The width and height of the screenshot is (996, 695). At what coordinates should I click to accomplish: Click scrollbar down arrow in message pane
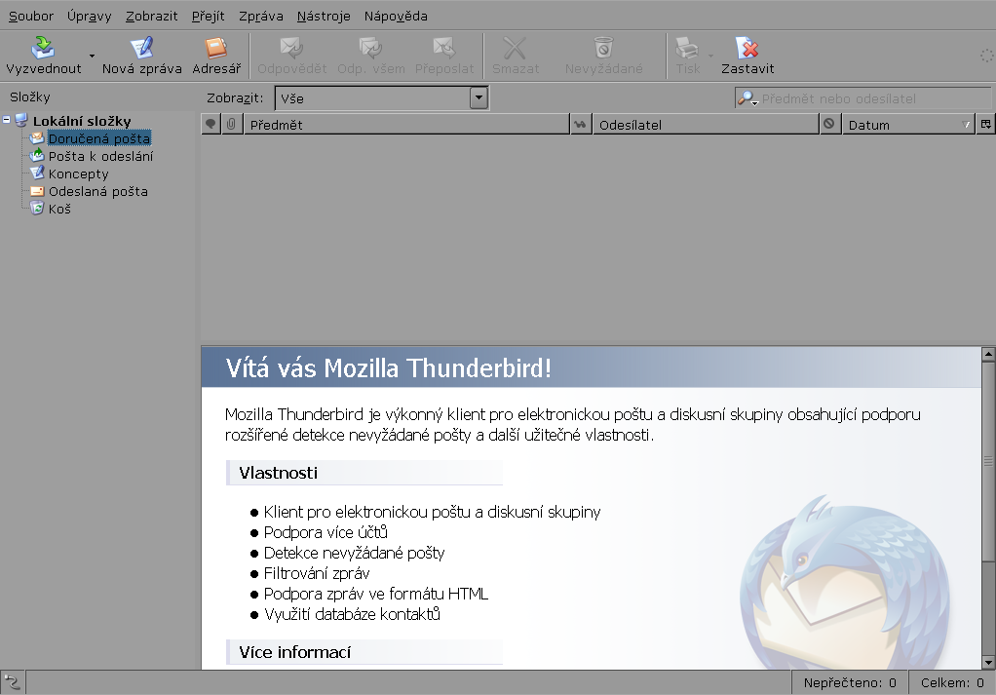pos(988,663)
